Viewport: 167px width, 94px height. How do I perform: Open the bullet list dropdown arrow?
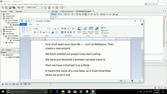[x=70, y=28]
